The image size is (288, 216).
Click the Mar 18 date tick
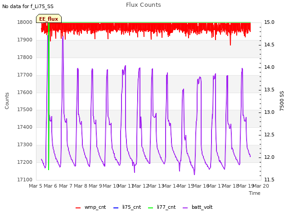point(231,186)
